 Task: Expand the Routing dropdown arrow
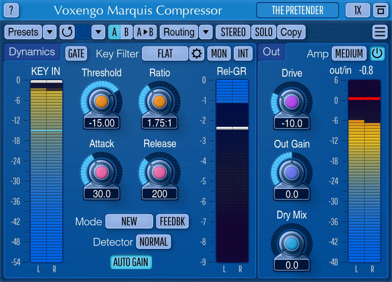(206, 32)
